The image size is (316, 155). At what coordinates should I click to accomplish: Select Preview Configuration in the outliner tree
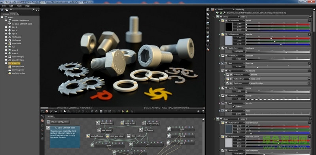coord(20,21)
